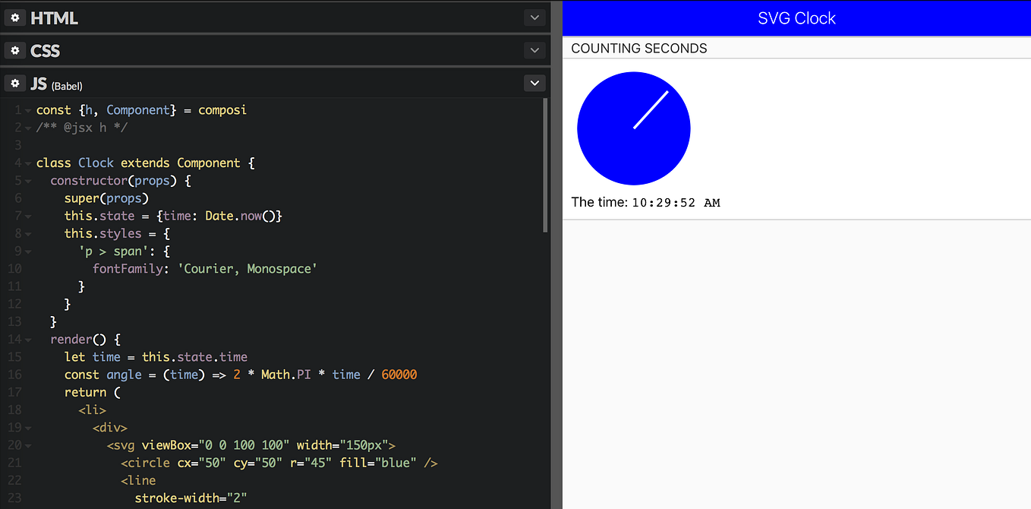This screenshot has height=509, width=1031.
Task: Fold the constructor(props) block
Action: [27, 180]
